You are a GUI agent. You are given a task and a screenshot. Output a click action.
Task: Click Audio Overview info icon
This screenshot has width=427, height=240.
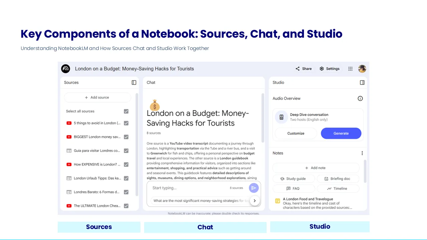[360, 98]
